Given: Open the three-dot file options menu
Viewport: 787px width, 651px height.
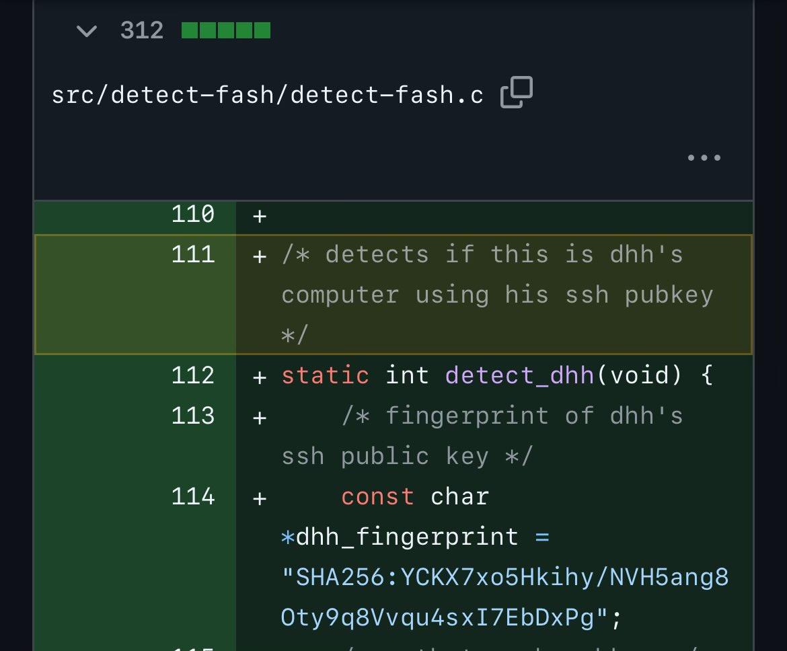Looking at the screenshot, I should [x=704, y=159].
